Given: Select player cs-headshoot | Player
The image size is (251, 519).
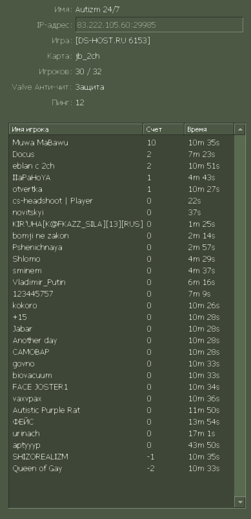Looking at the screenshot, I should point(121,201).
